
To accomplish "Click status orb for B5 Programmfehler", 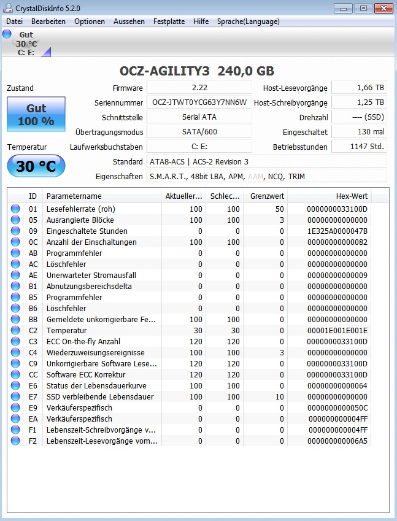I will point(15,298).
